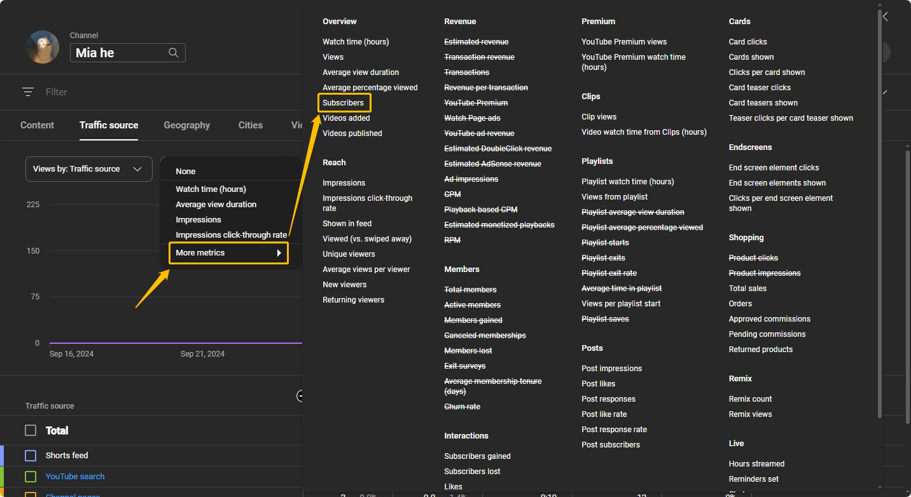Select Shown in feed under Reach

347,224
